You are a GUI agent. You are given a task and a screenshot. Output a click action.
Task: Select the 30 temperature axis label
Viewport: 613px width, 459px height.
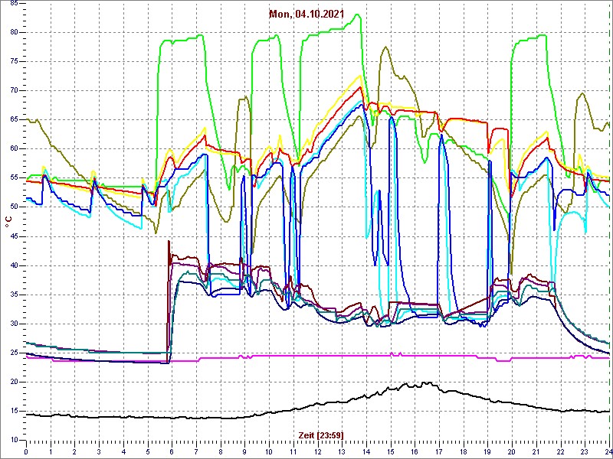click(13, 324)
